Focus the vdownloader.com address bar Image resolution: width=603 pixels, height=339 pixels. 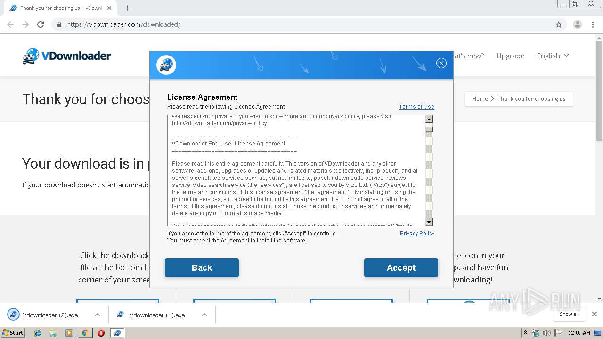[301, 24]
